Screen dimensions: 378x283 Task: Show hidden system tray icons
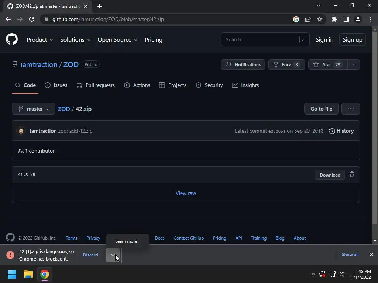click(313, 274)
